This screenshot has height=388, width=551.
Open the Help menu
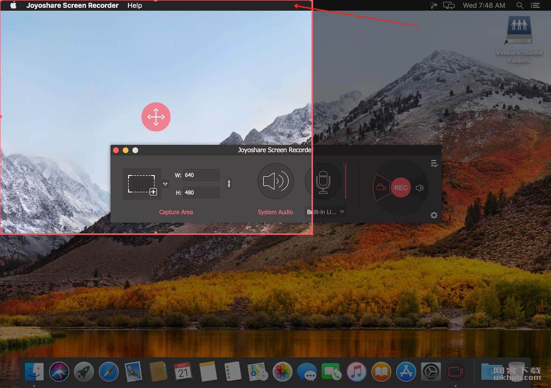pos(135,5)
